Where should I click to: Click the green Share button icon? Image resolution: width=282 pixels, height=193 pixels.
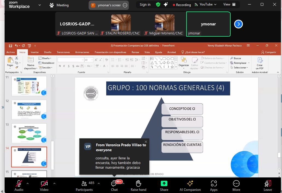point(164,184)
